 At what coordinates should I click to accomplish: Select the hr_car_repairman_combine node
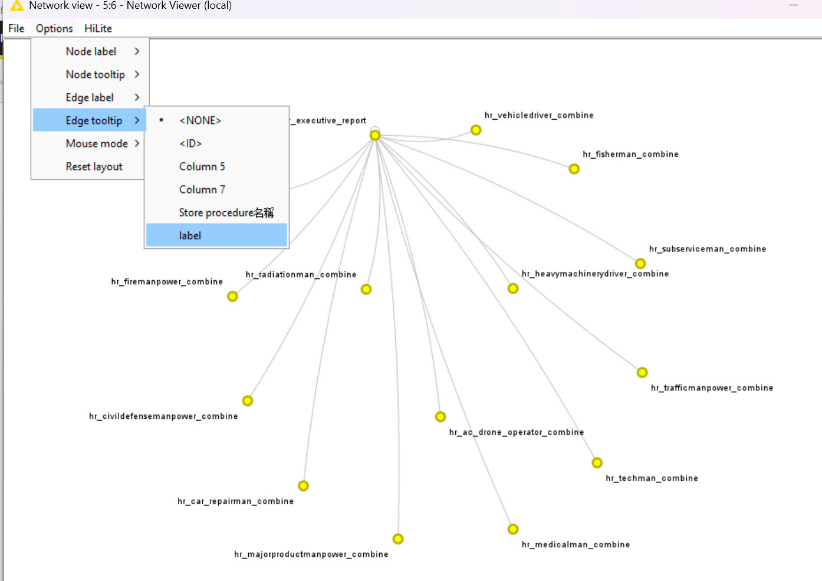pos(303,485)
